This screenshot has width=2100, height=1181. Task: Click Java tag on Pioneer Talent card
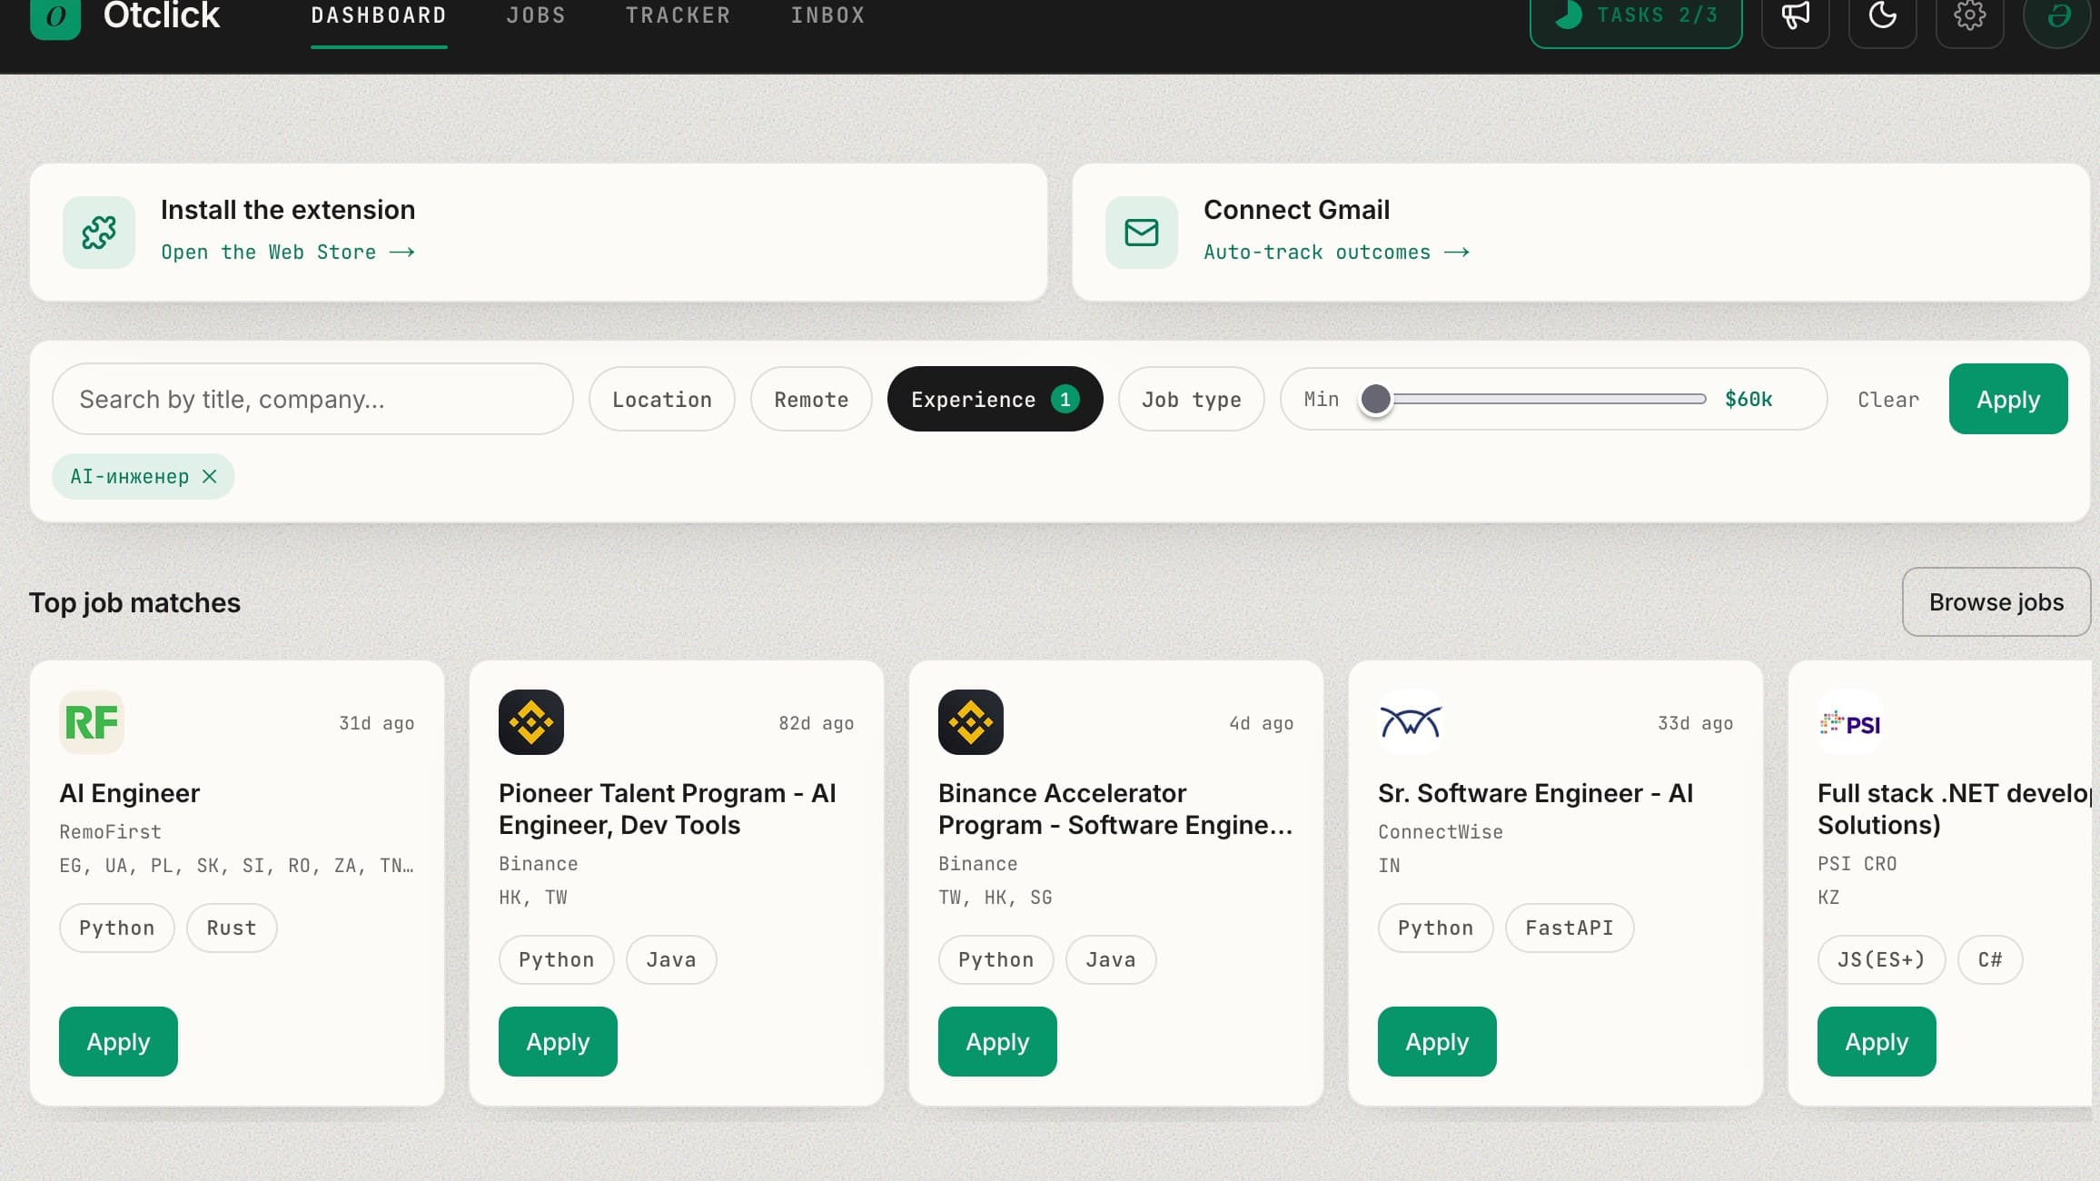(671, 959)
